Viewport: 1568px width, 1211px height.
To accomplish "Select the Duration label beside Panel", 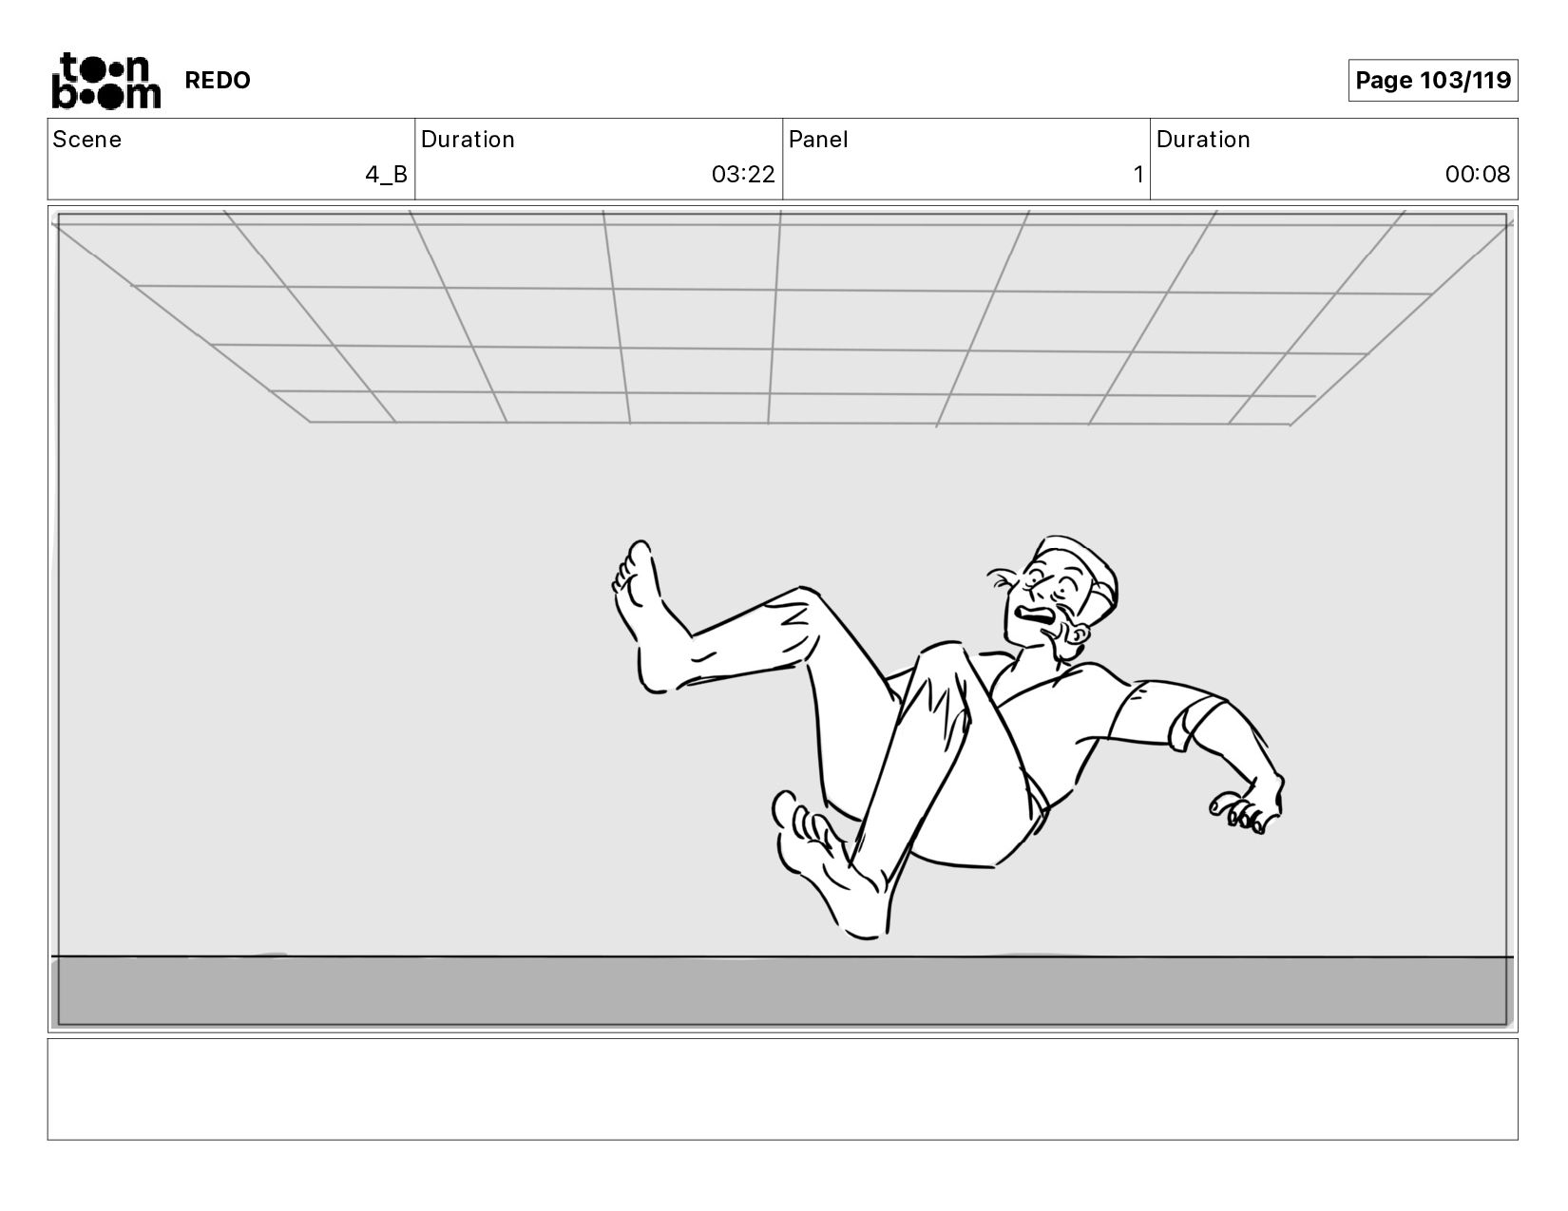I will click(1203, 140).
